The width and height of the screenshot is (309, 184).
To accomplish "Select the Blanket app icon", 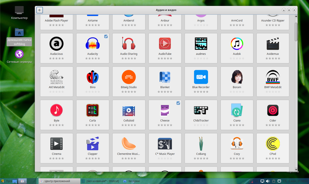I will click(x=165, y=77).
